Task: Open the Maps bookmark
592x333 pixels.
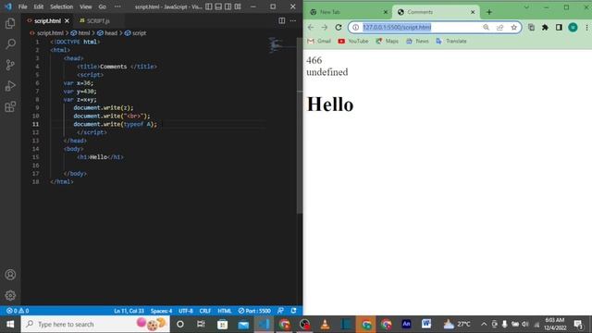Action: coord(387,41)
